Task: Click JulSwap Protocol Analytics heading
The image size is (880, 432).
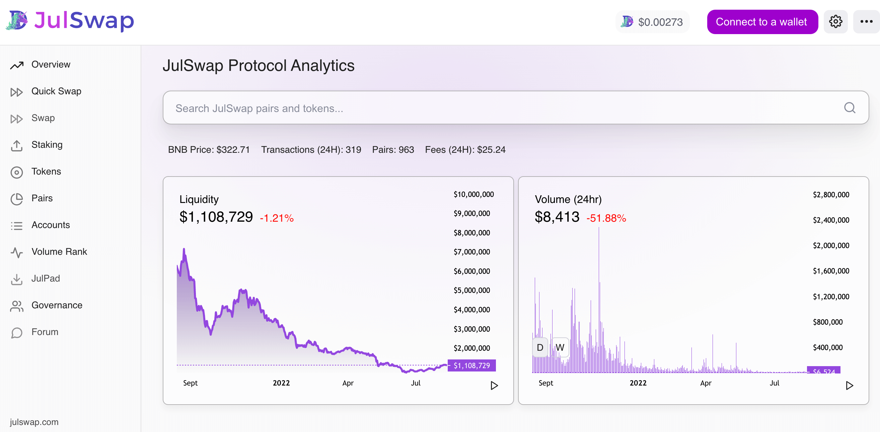Action: [x=258, y=66]
